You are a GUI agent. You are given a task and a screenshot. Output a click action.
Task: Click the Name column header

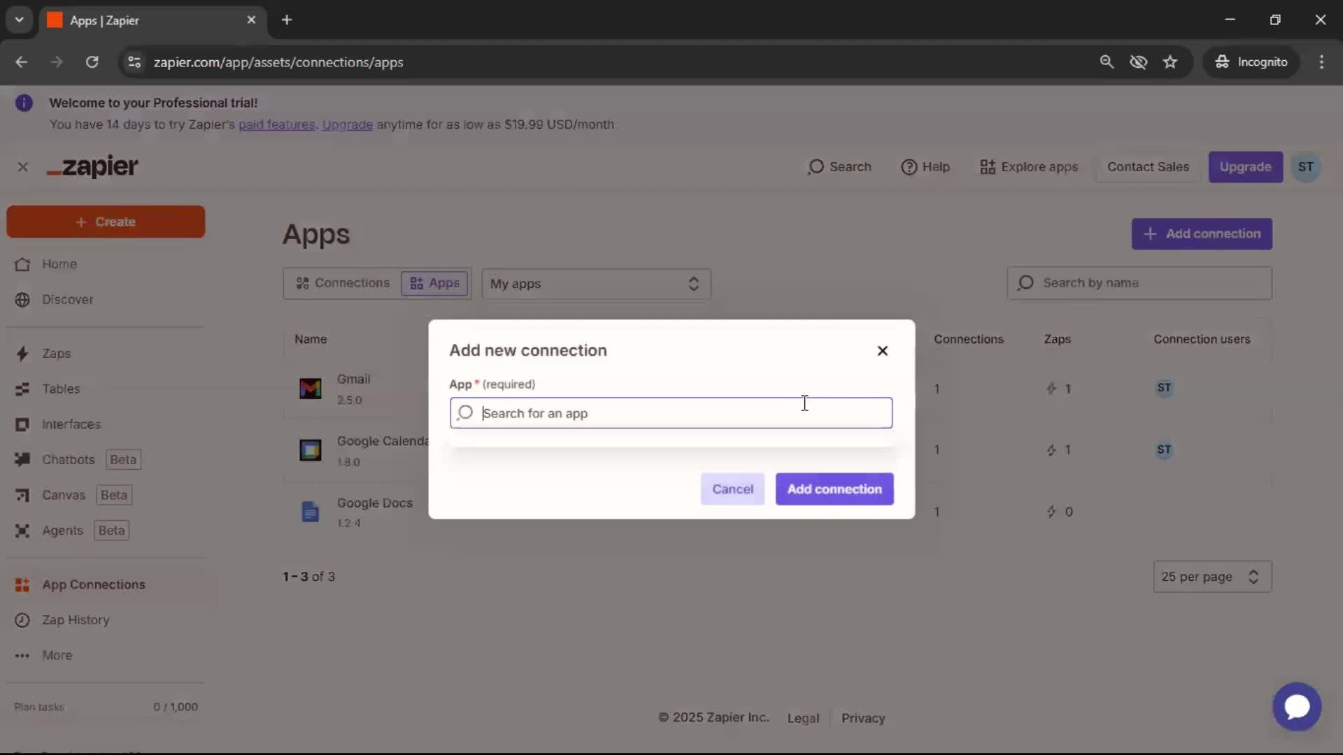click(311, 340)
